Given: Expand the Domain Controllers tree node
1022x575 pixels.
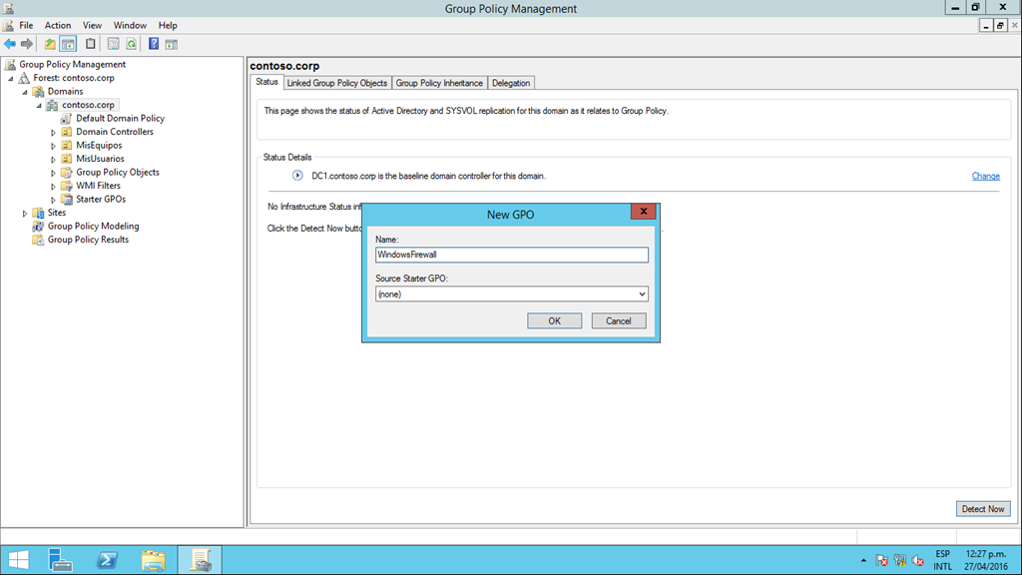Looking at the screenshot, I should coord(54,132).
